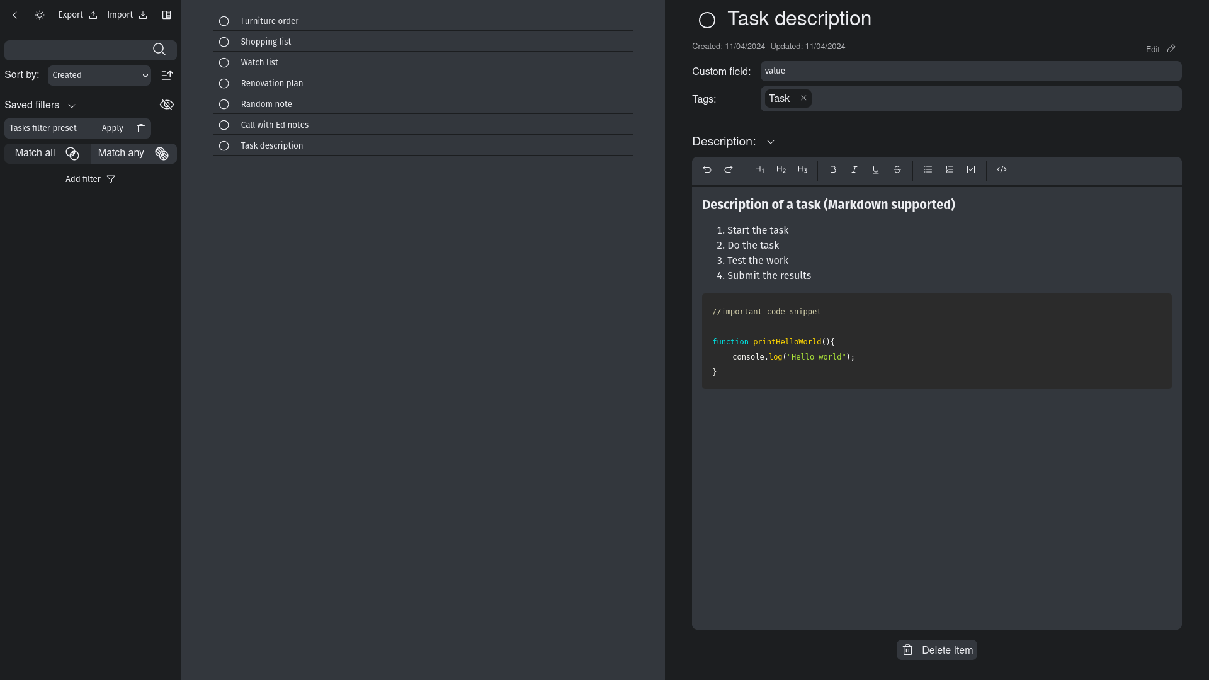Viewport: 1209px width, 680px height.
Task: Click the redo icon in editor toolbar
Action: click(x=729, y=170)
